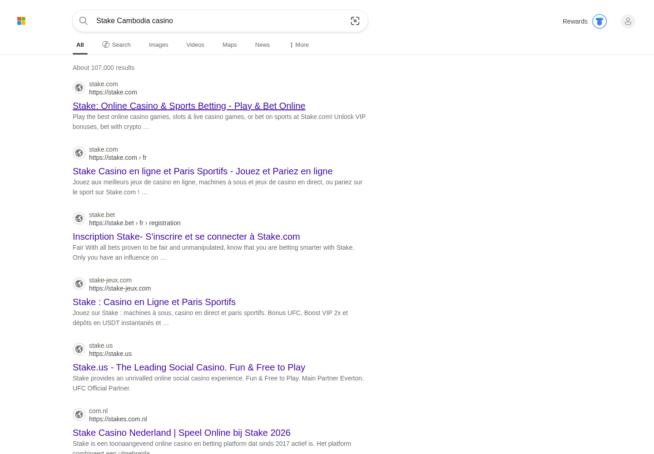Switch to the News tab
The image size is (654, 454).
(263, 45)
